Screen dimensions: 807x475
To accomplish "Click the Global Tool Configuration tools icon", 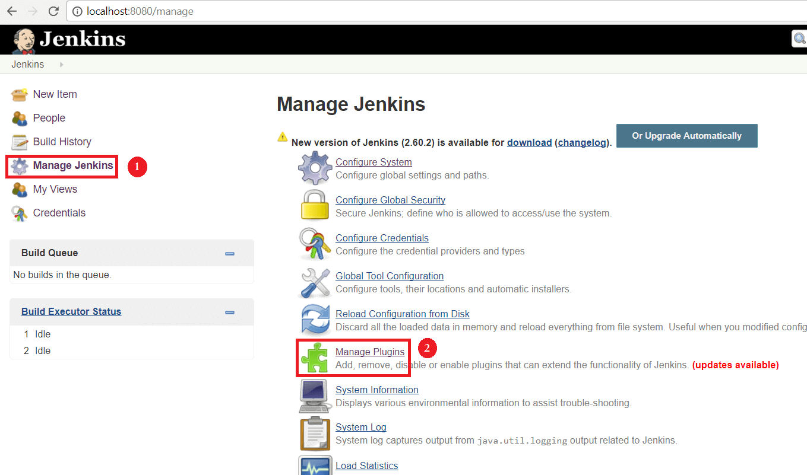I will 315,282.
